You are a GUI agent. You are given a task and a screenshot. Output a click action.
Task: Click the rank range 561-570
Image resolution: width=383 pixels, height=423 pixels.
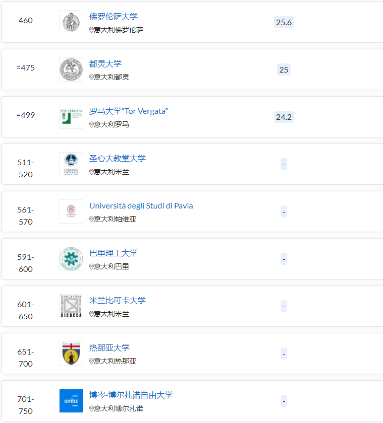pyautogui.click(x=26, y=216)
